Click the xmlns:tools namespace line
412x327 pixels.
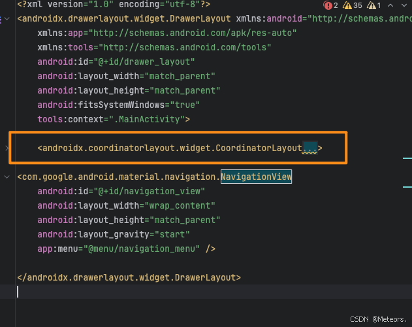tap(154, 48)
